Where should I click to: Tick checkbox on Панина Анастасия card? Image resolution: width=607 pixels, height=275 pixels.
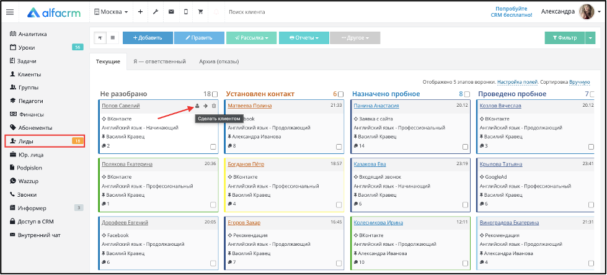click(x=465, y=147)
